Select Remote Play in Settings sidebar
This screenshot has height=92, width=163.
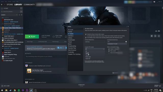(x=72, y=48)
